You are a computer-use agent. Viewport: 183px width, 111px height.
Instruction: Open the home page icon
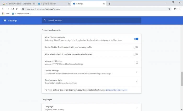[x=17, y=9]
